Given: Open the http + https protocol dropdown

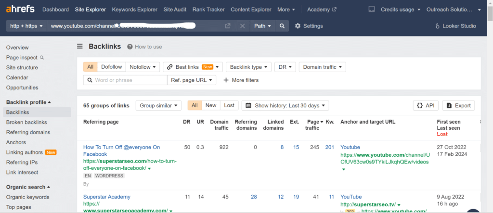Looking at the screenshot, I should (x=26, y=26).
